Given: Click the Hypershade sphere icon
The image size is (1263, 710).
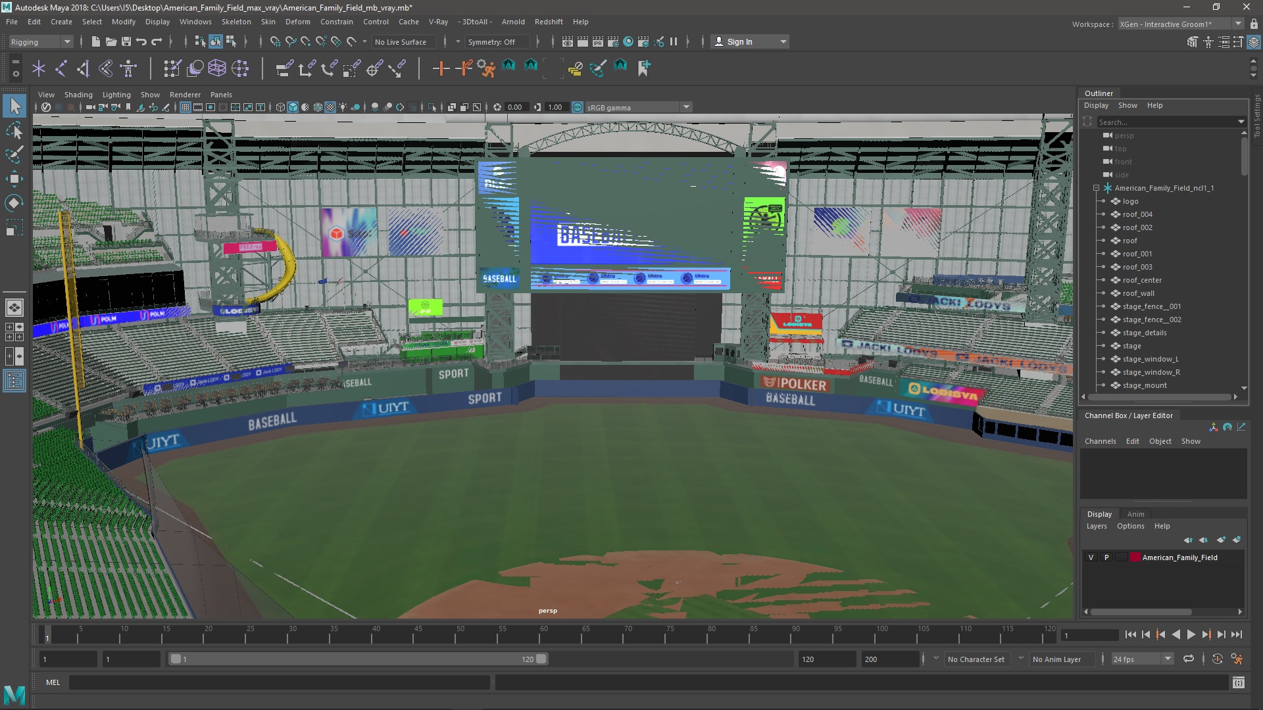Looking at the screenshot, I should click(x=628, y=41).
